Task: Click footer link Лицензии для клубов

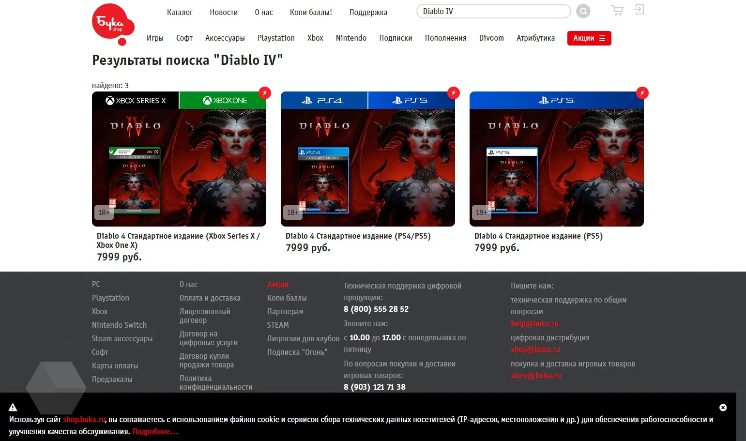Action: [x=303, y=339]
